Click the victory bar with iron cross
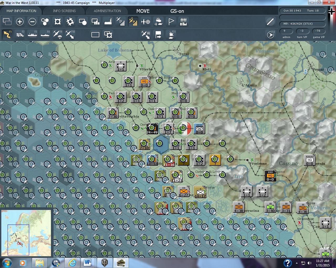The image size is (336, 268). (332, 24)
